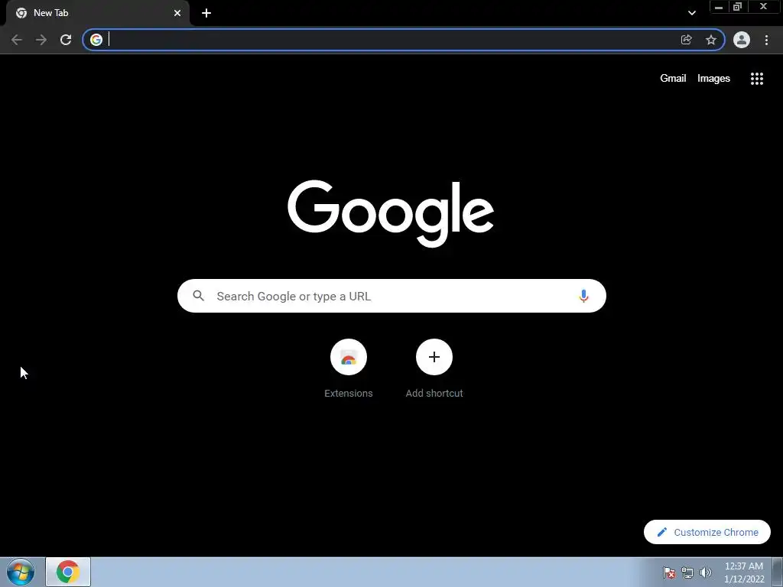783x587 pixels.
Task: Open Google Images link
Action: (x=713, y=79)
